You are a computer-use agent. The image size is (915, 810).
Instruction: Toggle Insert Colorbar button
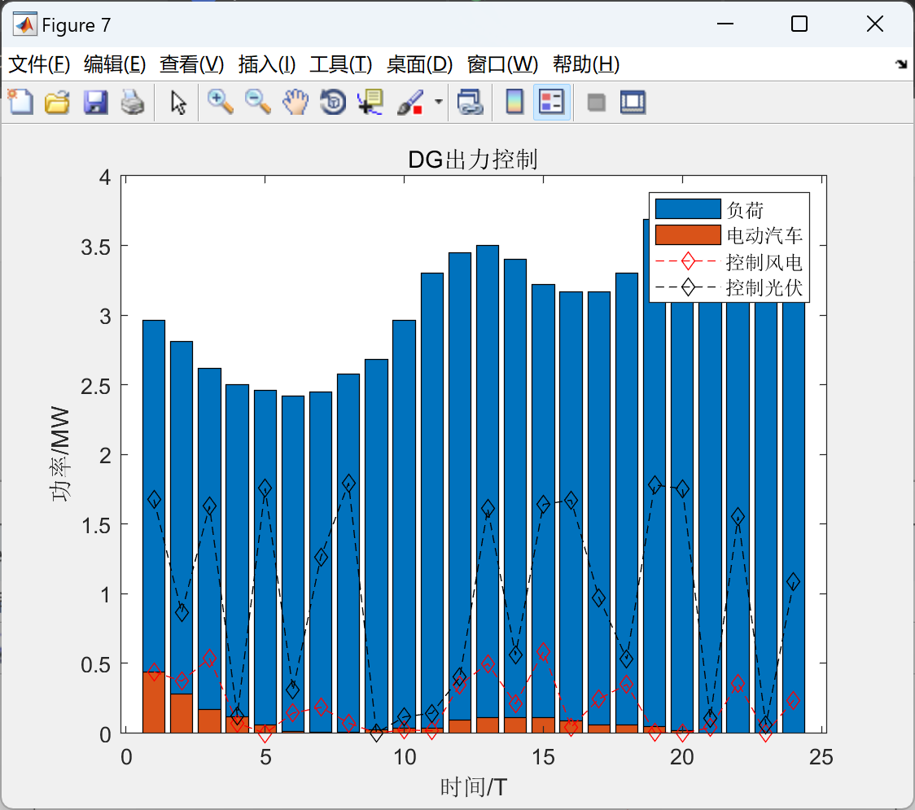[514, 102]
